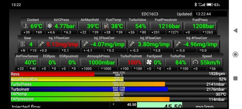Tap the FuelTemp fuel pump icon
242x109 pixels.
106,26
